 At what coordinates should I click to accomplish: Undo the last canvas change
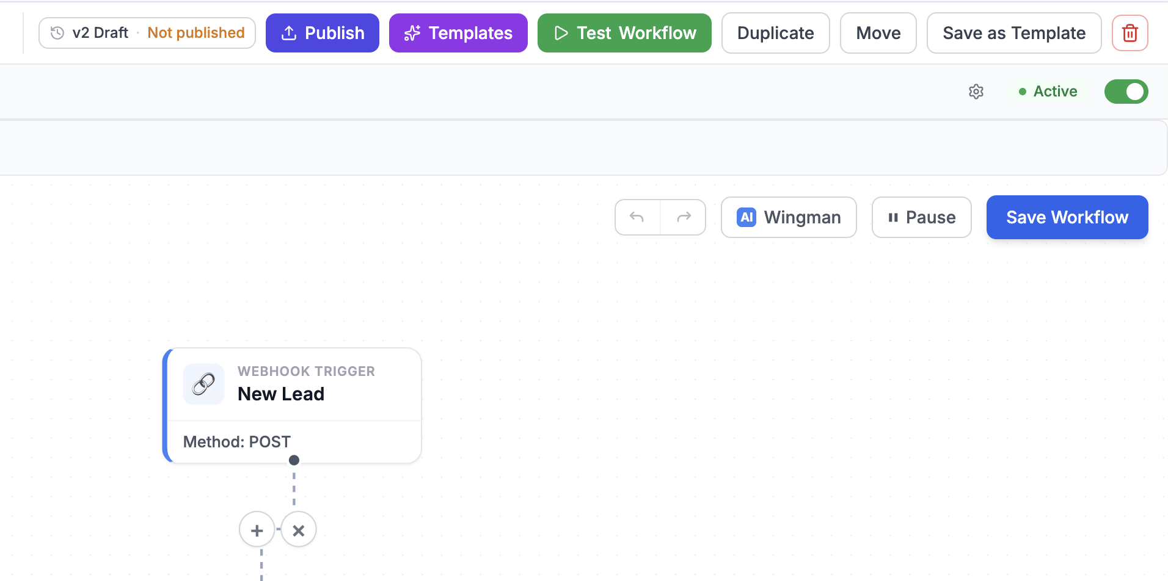click(637, 217)
